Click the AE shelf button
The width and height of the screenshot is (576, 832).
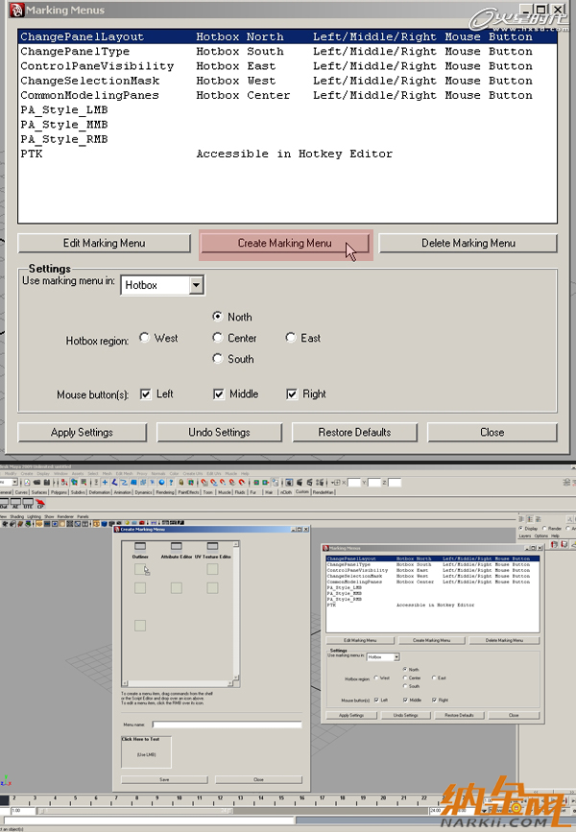click(x=15, y=503)
